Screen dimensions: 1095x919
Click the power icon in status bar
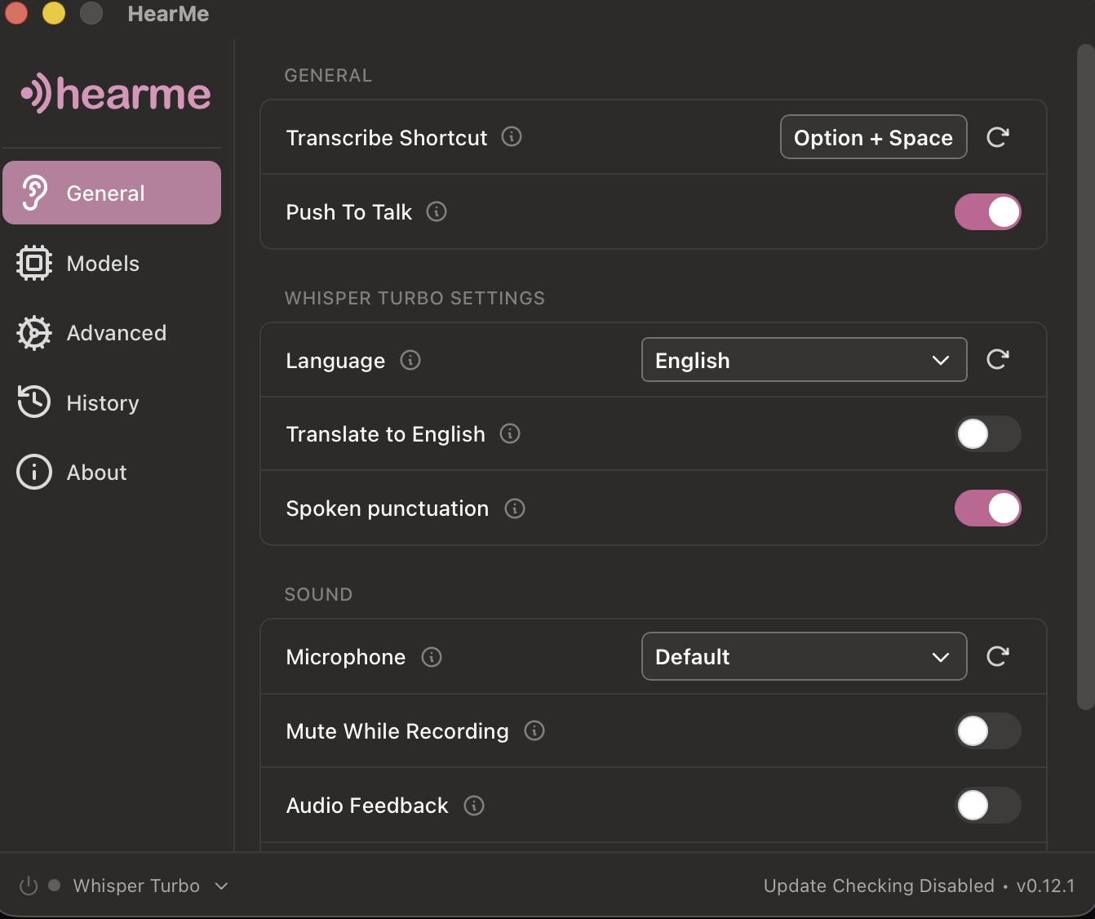pos(29,886)
